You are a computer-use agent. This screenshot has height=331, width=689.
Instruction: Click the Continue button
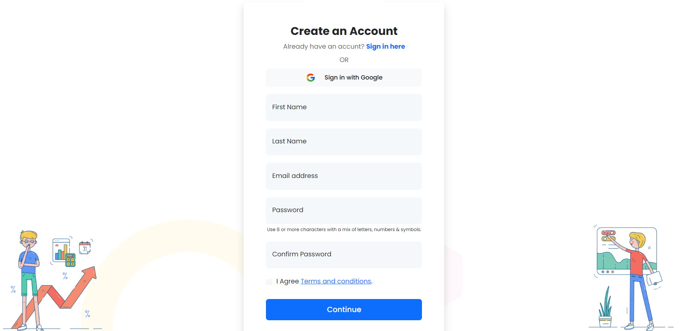(344, 309)
